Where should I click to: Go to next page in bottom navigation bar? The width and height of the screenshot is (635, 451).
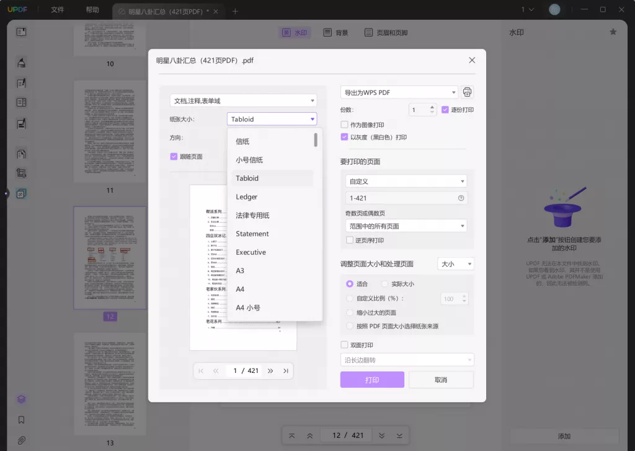pos(381,436)
